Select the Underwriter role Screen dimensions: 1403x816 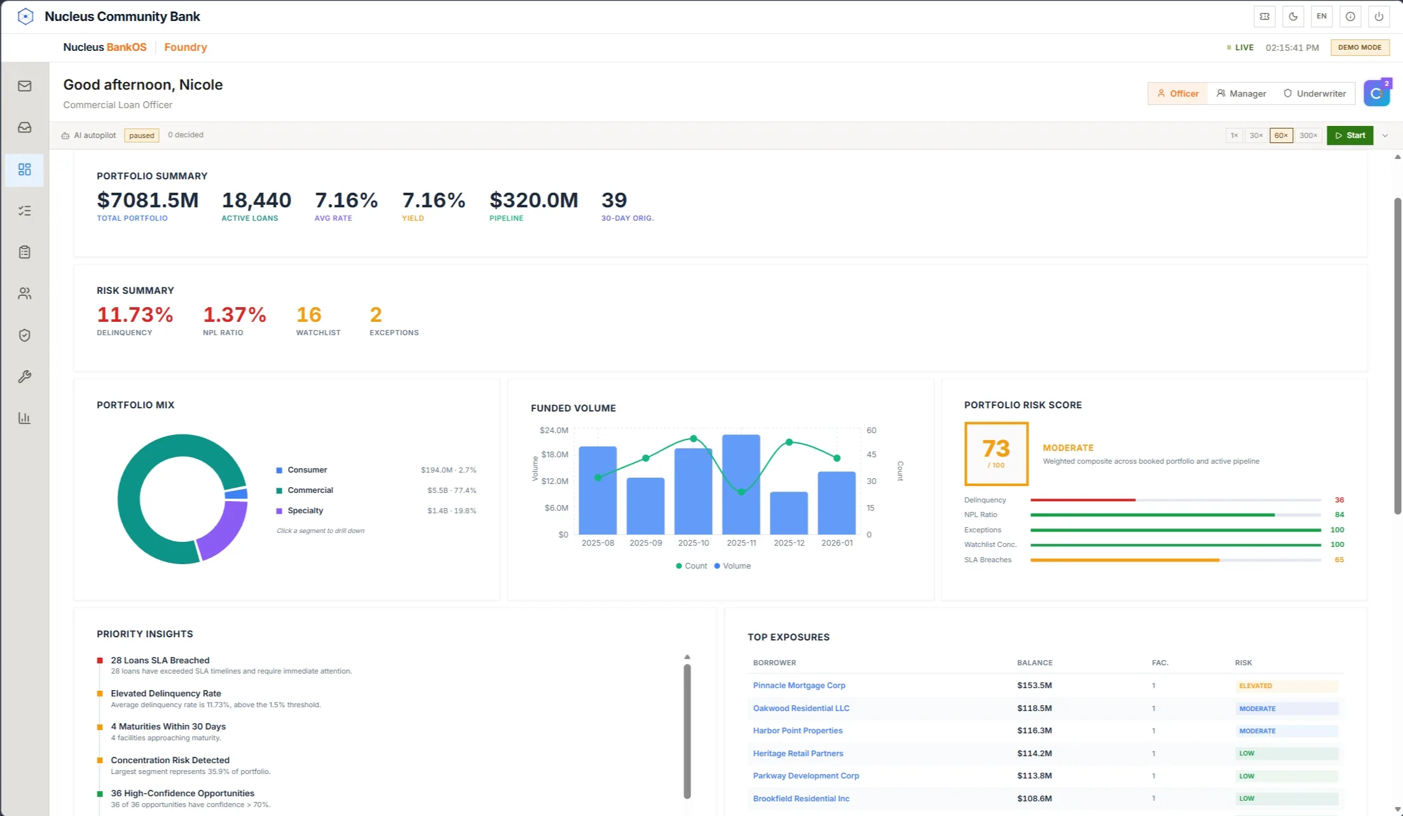1315,93
